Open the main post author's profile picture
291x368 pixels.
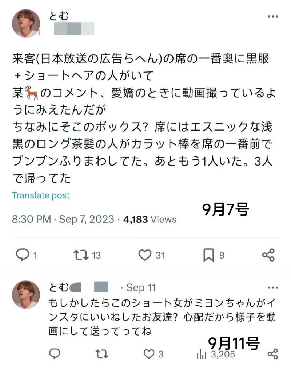tap(26, 23)
